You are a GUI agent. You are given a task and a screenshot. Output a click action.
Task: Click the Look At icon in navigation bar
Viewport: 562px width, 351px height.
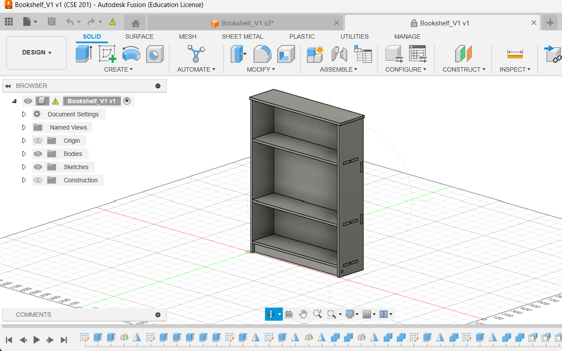coord(289,314)
